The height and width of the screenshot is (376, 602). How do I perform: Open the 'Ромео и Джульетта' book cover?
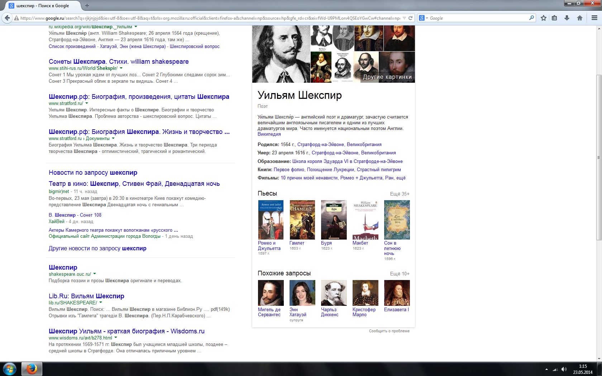(271, 220)
